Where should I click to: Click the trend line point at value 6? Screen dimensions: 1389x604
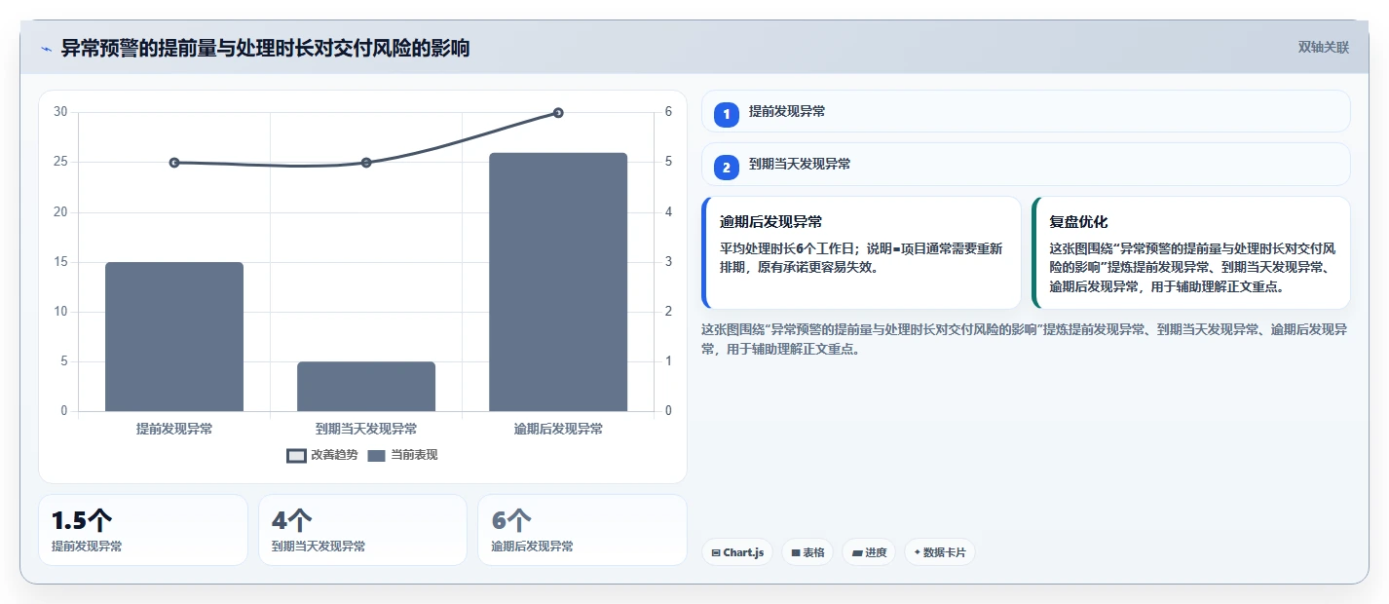[x=558, y=113]
